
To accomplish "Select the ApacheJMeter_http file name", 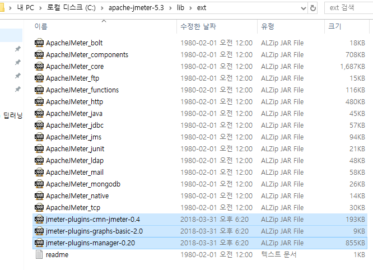I will [x=74, y=102].
